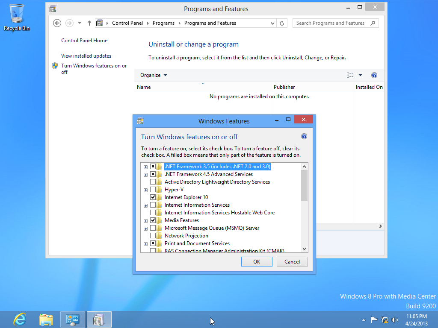Expand the Hyper-V tree node
This screenshot has width=438, height=328.
pos(145,190)
